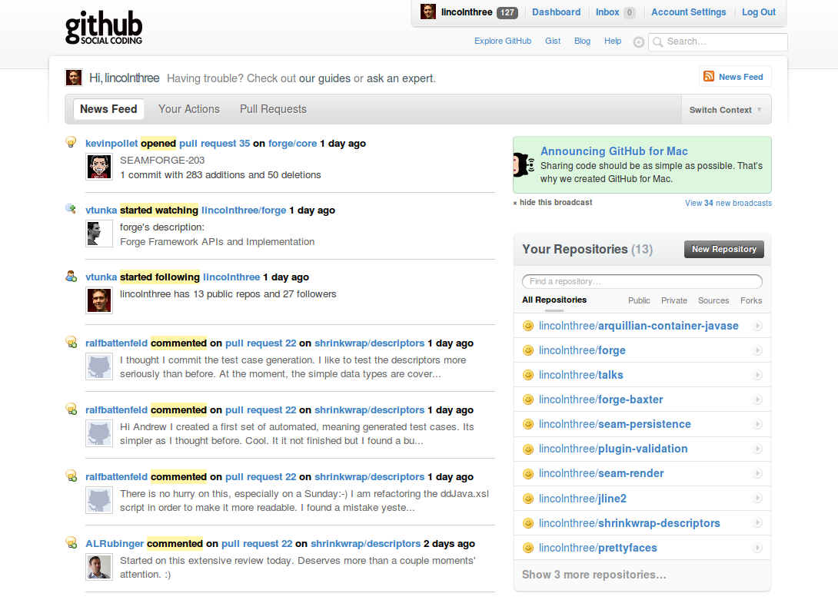The width and height of the screenshot is (838, 600).
Task: Click the arrow at right of prettyfaces row
Action: pos(757,548)
